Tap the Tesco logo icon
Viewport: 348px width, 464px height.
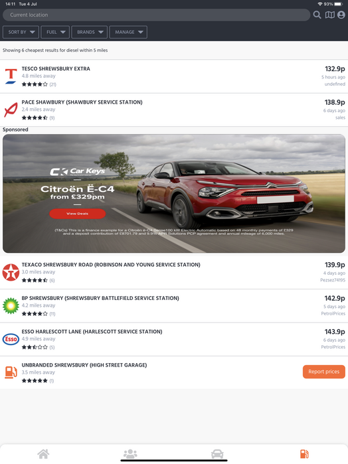click(x=11, y=76)
